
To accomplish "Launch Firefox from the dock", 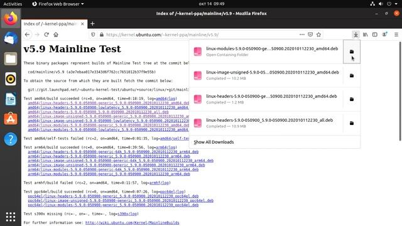I will pos(11,19).
